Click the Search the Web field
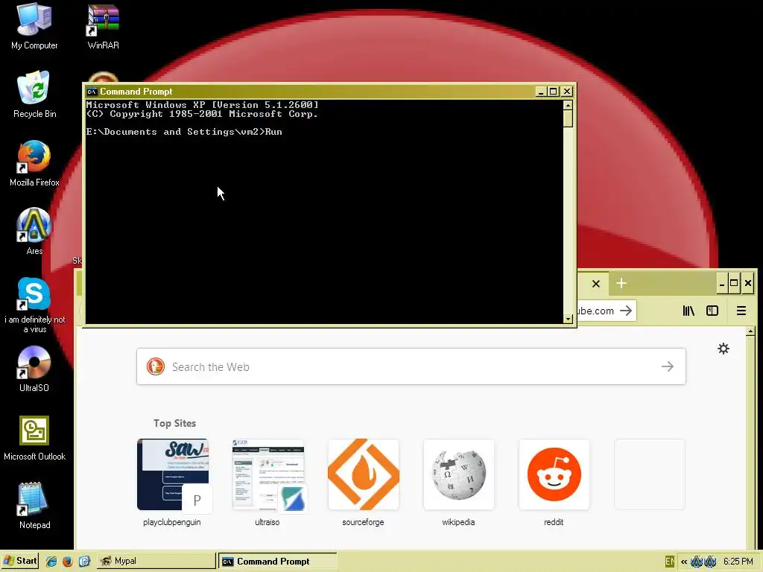 411,366
